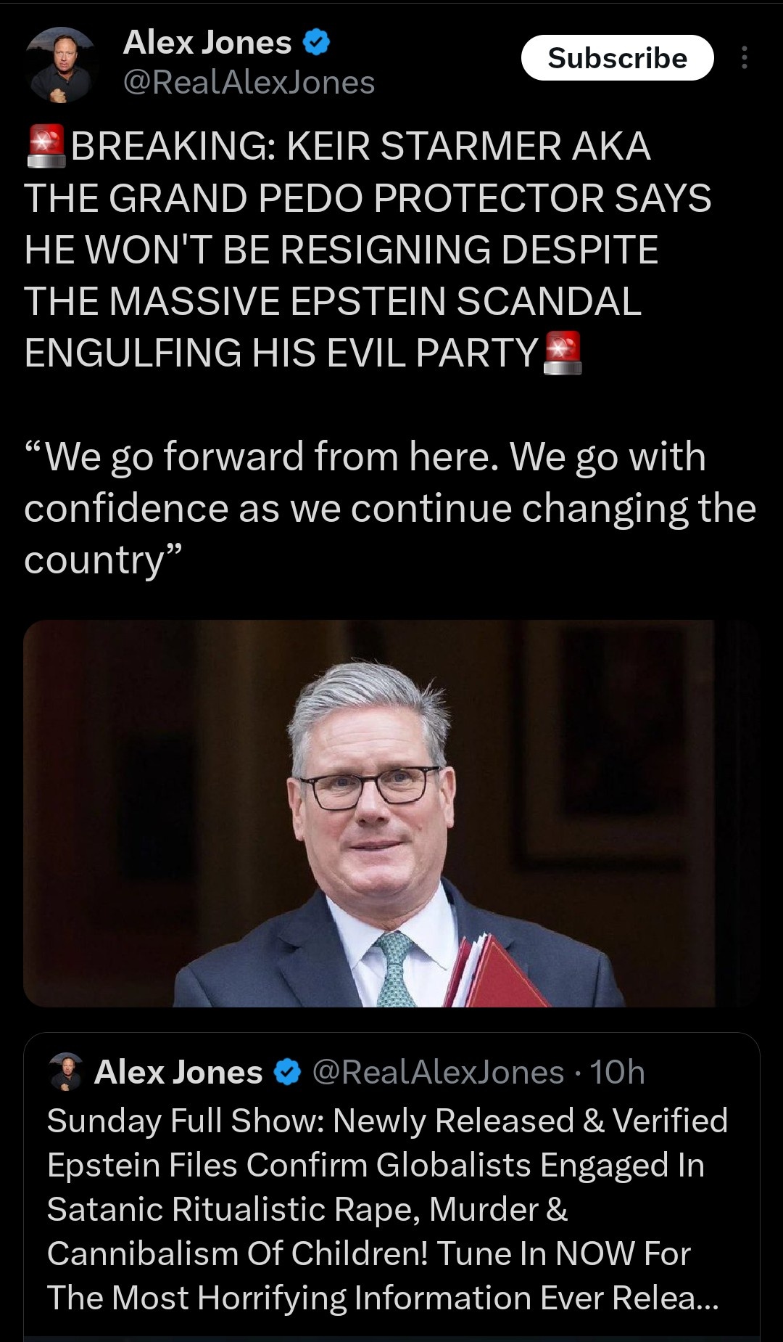The height and width of the screenshot is (1342, 783).
Task: Tap the Alex Jones display name at top
Action: 207,43
